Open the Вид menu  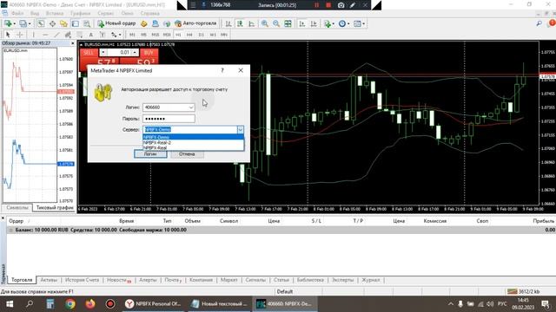(x=35, y=14)
